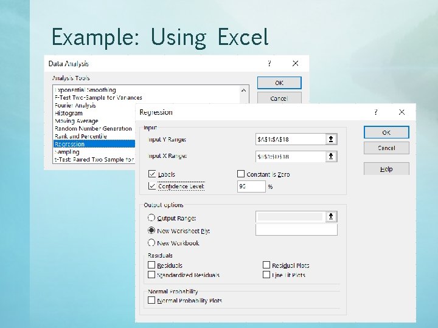Select F-Test Two-Sample for Variances
The image size is (438, 328).
(x=99, y=98)
